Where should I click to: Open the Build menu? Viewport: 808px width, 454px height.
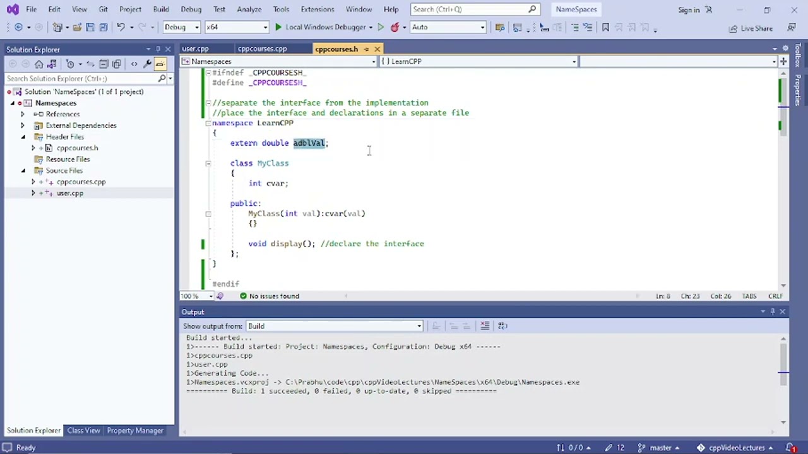[161, 9]
